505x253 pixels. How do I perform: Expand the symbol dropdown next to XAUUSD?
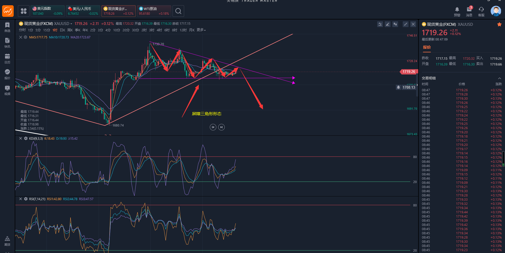pyautogui.click(x=71, y=24)
